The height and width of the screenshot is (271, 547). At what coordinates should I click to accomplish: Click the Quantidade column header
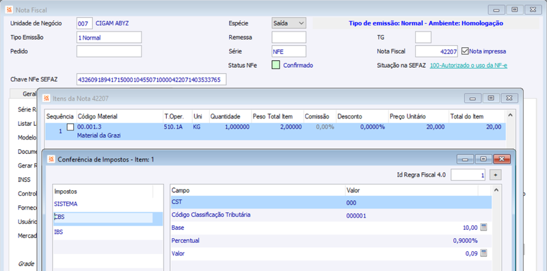[x=230, y=116]
